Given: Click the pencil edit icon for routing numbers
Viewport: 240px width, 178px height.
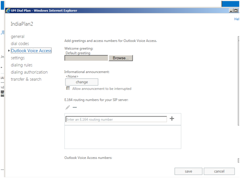Looking at the screenshot, I should tap(68, 107).
